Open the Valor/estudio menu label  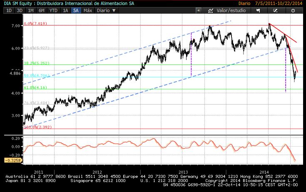pyautogui.click(x=231, y=10)
